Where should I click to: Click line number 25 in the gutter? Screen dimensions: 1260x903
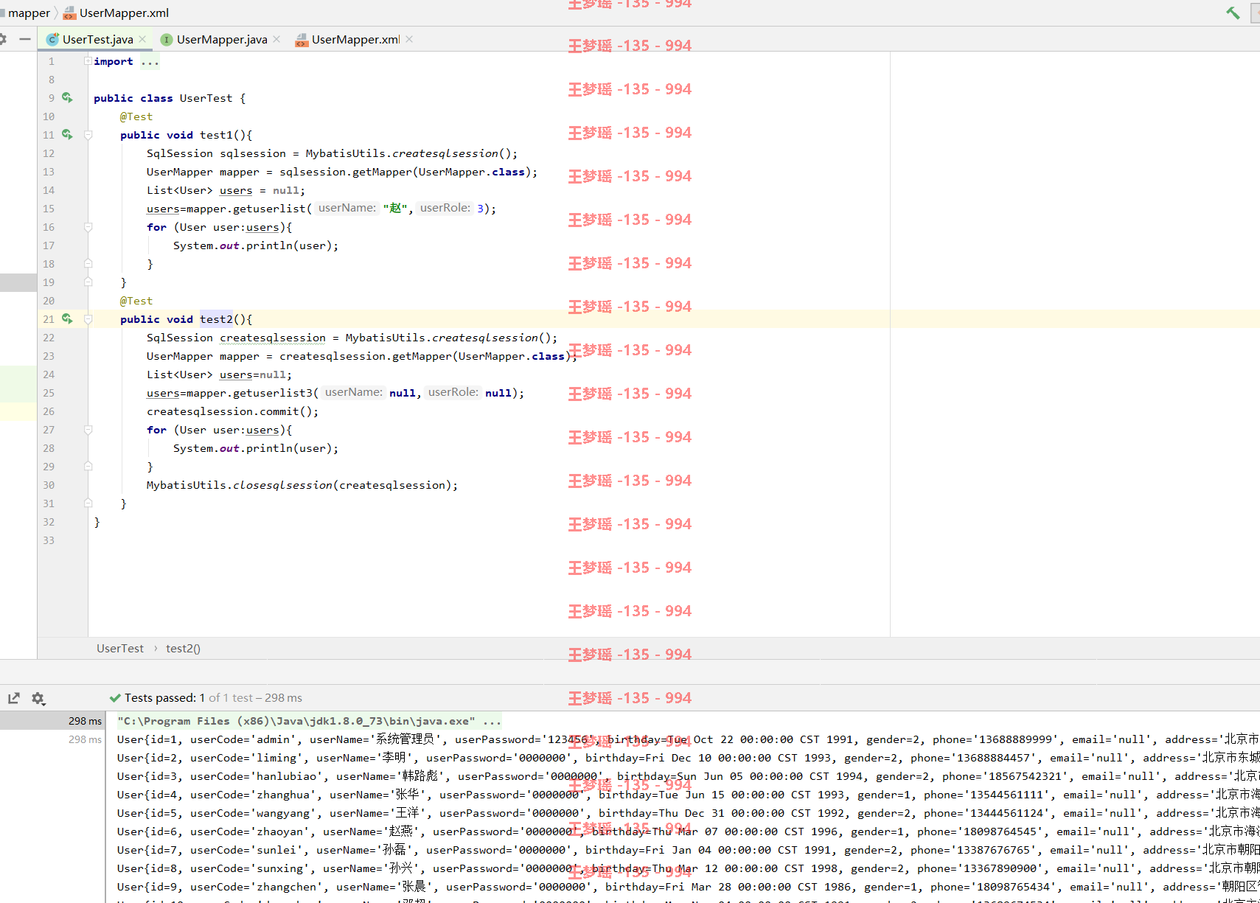click(x=49, y=393)
